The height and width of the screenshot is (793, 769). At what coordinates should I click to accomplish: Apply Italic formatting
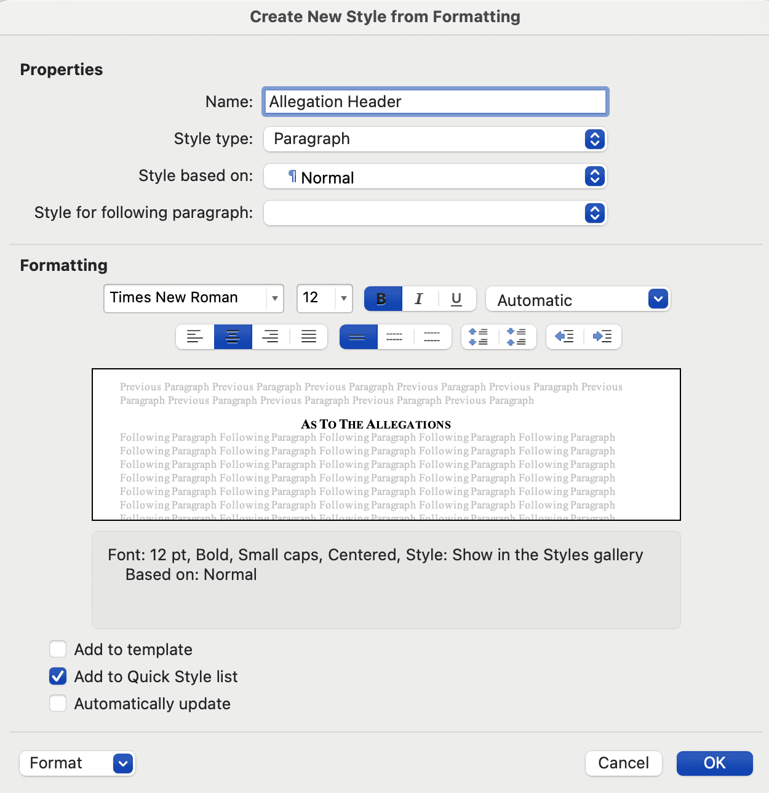(419, 299)
